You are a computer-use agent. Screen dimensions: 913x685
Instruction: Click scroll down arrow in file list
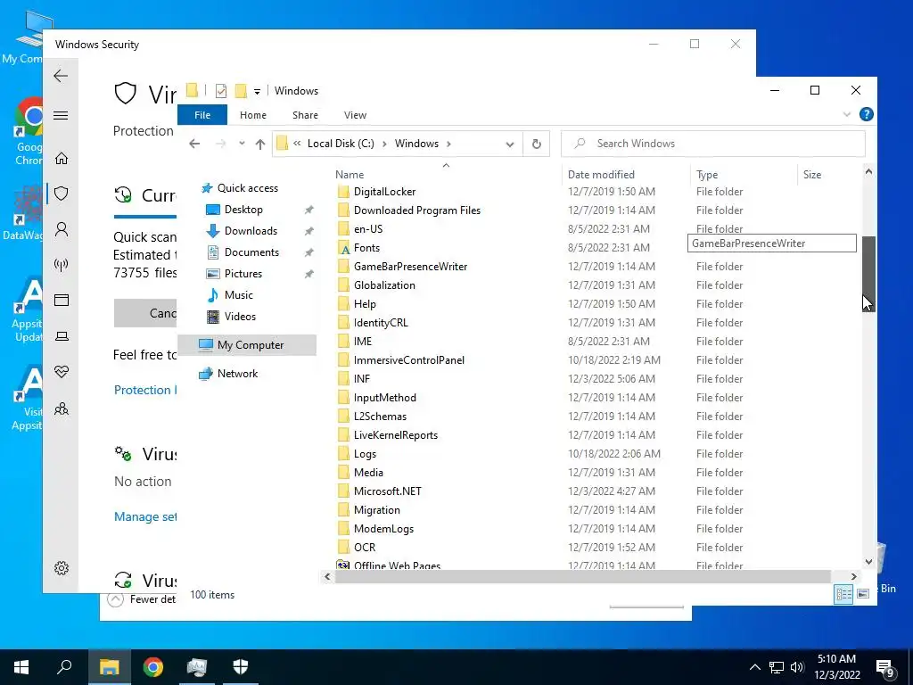tap(868, 562)
